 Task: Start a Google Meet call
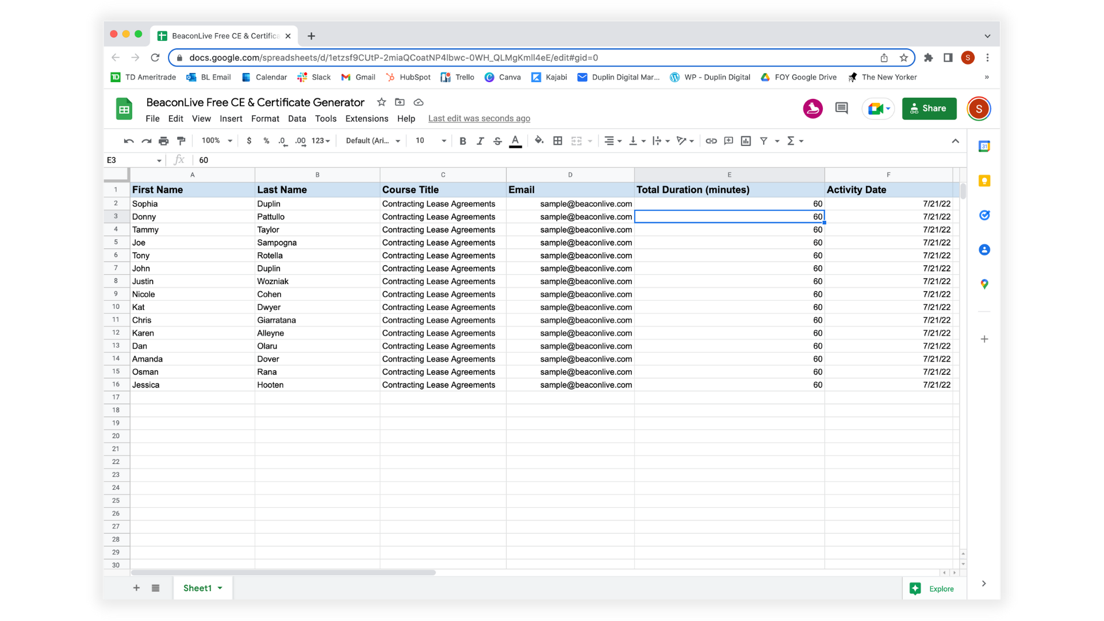878,109
